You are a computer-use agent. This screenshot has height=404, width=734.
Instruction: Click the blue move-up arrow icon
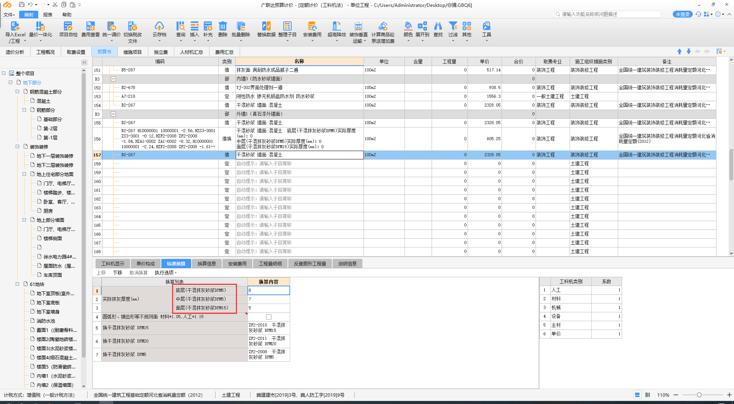pos(679,51)
